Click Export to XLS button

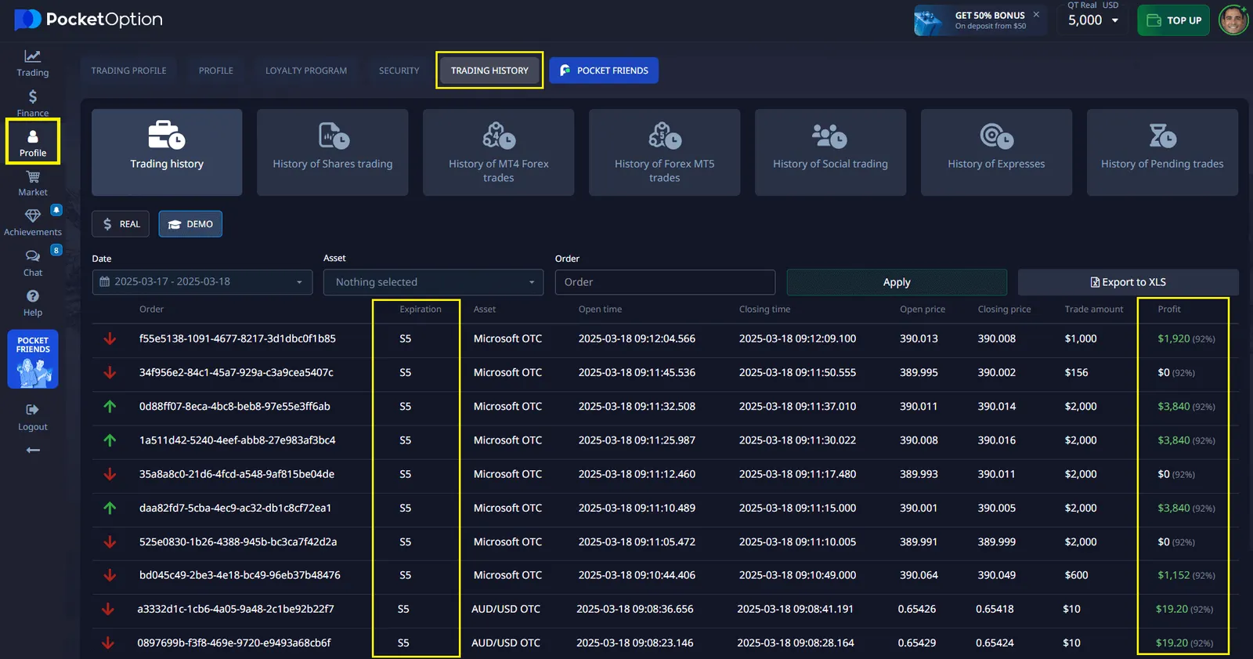(1128, 282)
